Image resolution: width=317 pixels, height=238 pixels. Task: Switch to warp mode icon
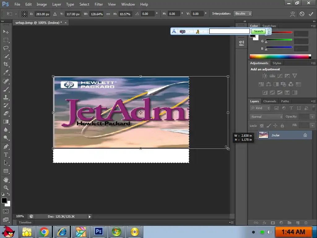tap(293, 14)
